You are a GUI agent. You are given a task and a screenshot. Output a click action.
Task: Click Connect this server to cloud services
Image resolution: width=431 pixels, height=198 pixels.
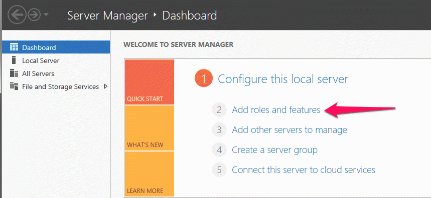coord(304,170)
